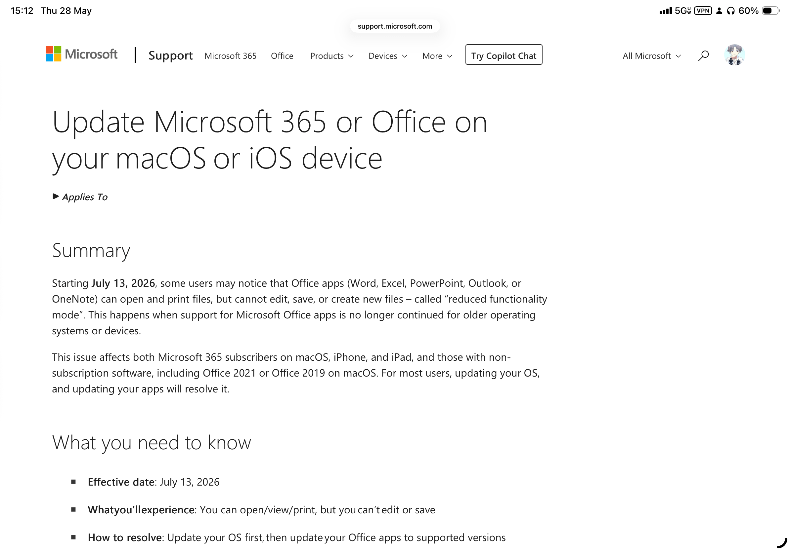Click Try Copilot Chat button
790x551 pixels.
(x=504, y=55)
